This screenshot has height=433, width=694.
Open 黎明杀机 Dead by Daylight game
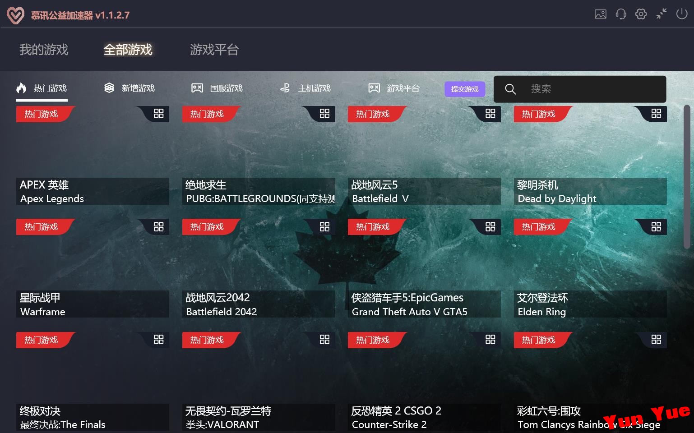590,155
